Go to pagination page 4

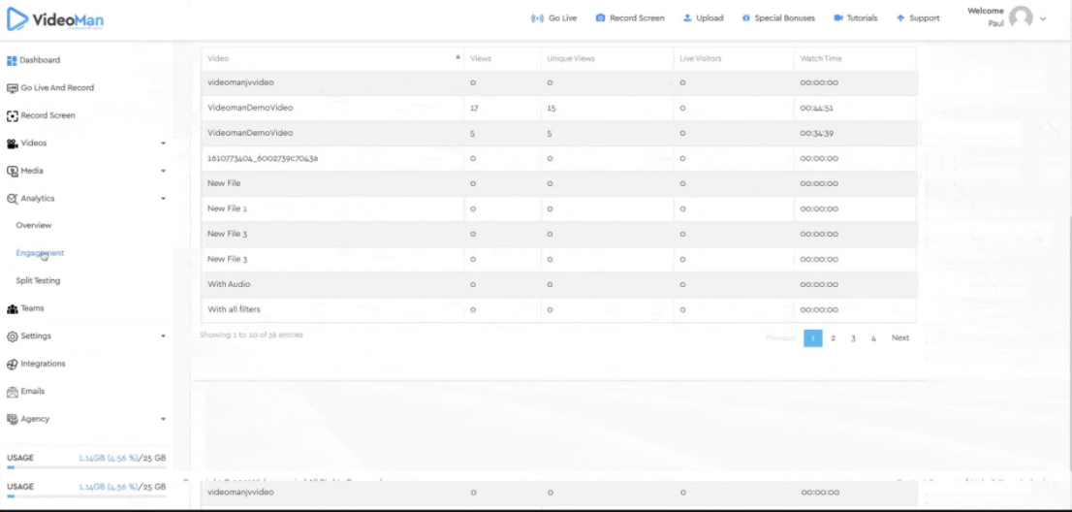(x=873, y=337)
